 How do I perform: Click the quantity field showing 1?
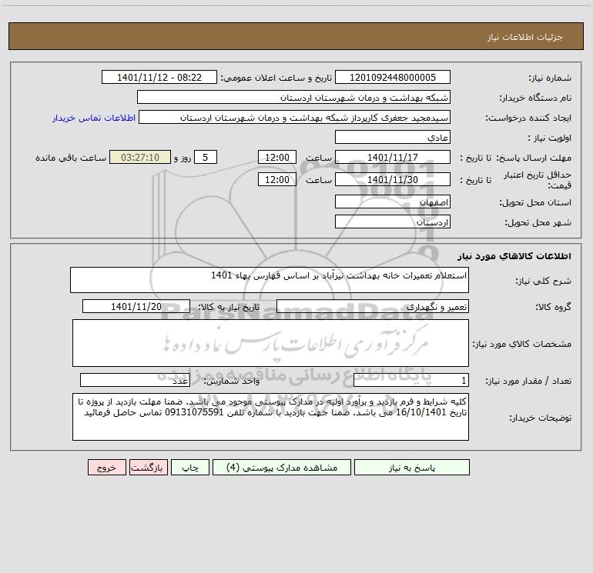pyautogui.click(x=411, y=380)
